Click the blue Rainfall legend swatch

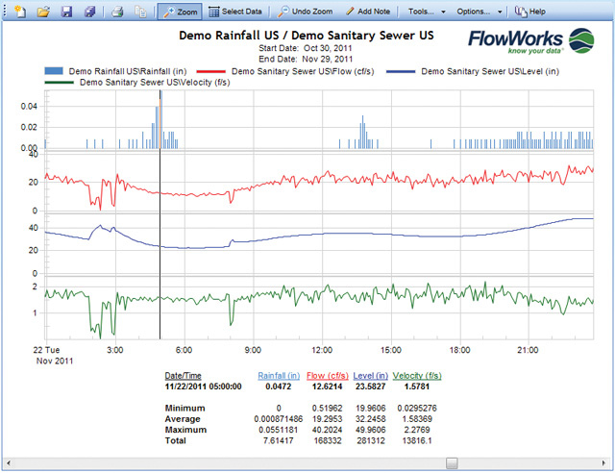point(54,71)
